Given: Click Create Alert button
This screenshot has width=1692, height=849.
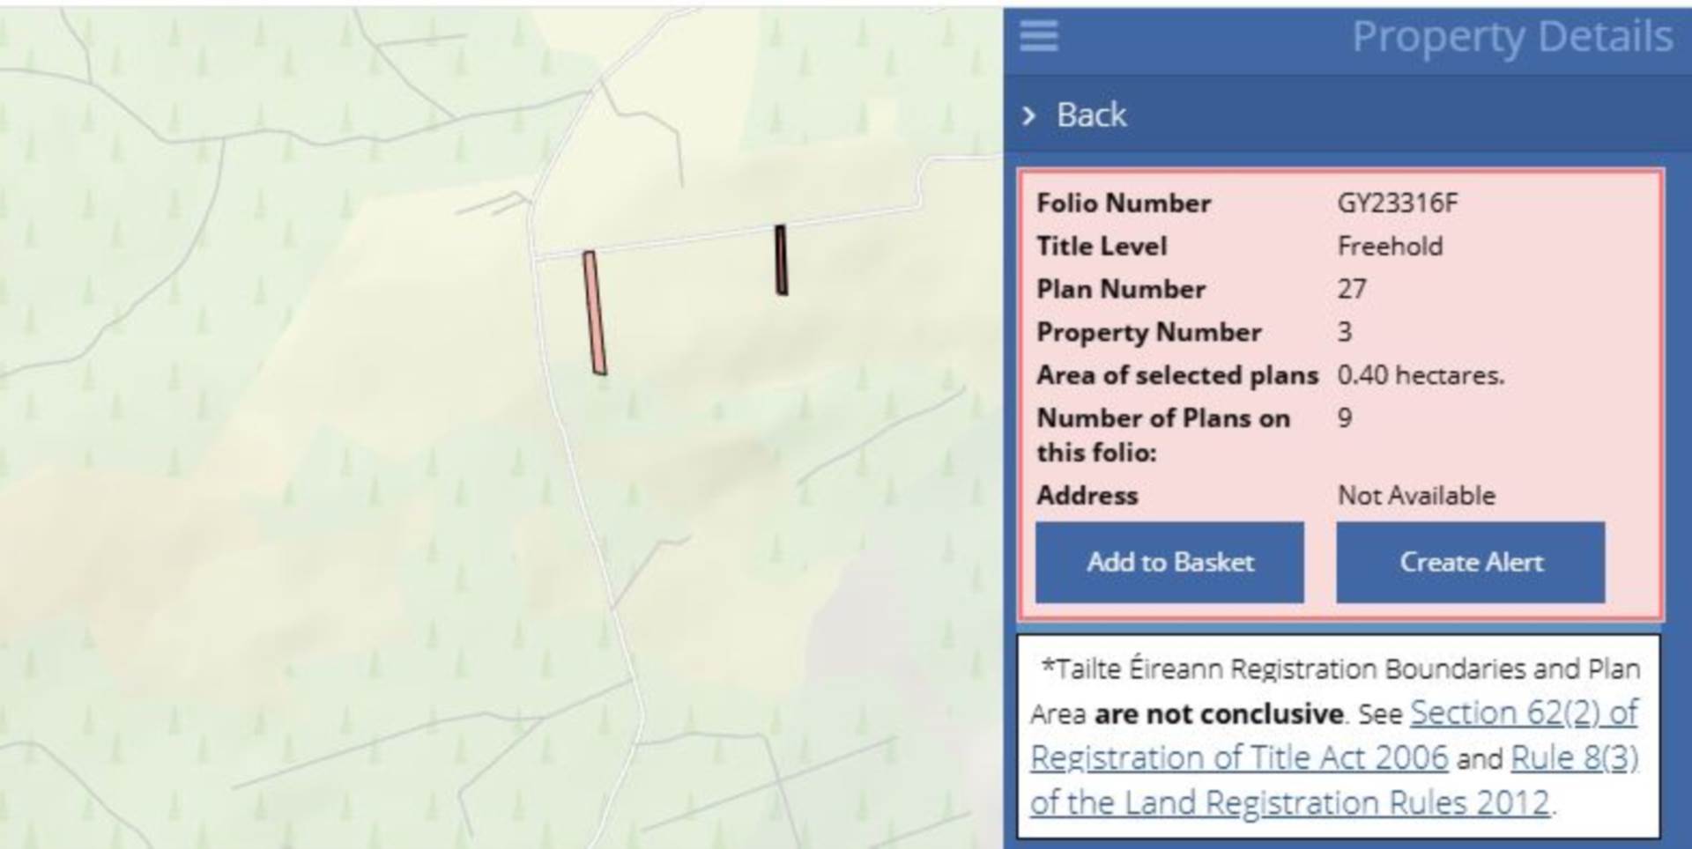Looking at the screenshot, I should (x=1470, y=562).
